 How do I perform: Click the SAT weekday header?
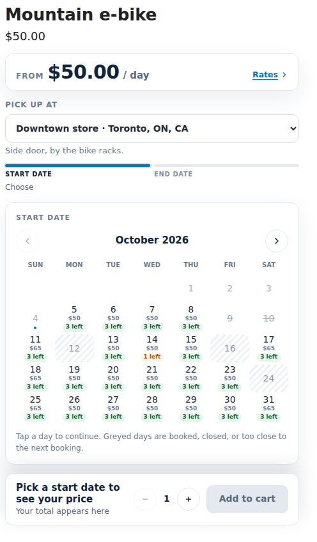268,265
